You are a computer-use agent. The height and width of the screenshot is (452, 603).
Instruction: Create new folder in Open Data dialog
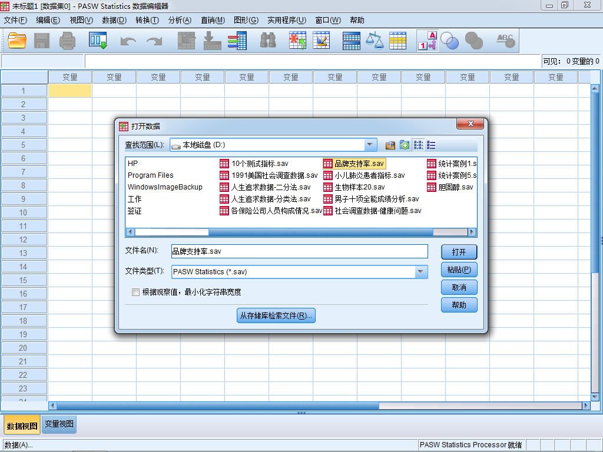click(404, 145)
